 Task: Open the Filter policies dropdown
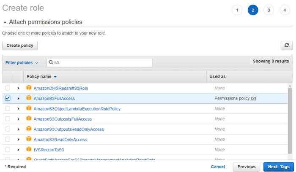[22, 63]
